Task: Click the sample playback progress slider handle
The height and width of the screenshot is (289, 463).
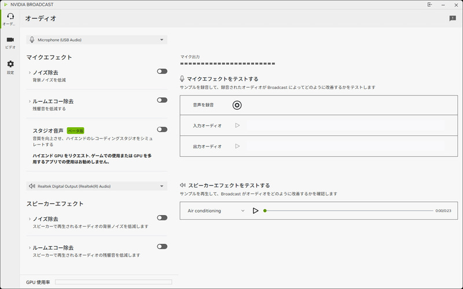Action: click(265, 211)
